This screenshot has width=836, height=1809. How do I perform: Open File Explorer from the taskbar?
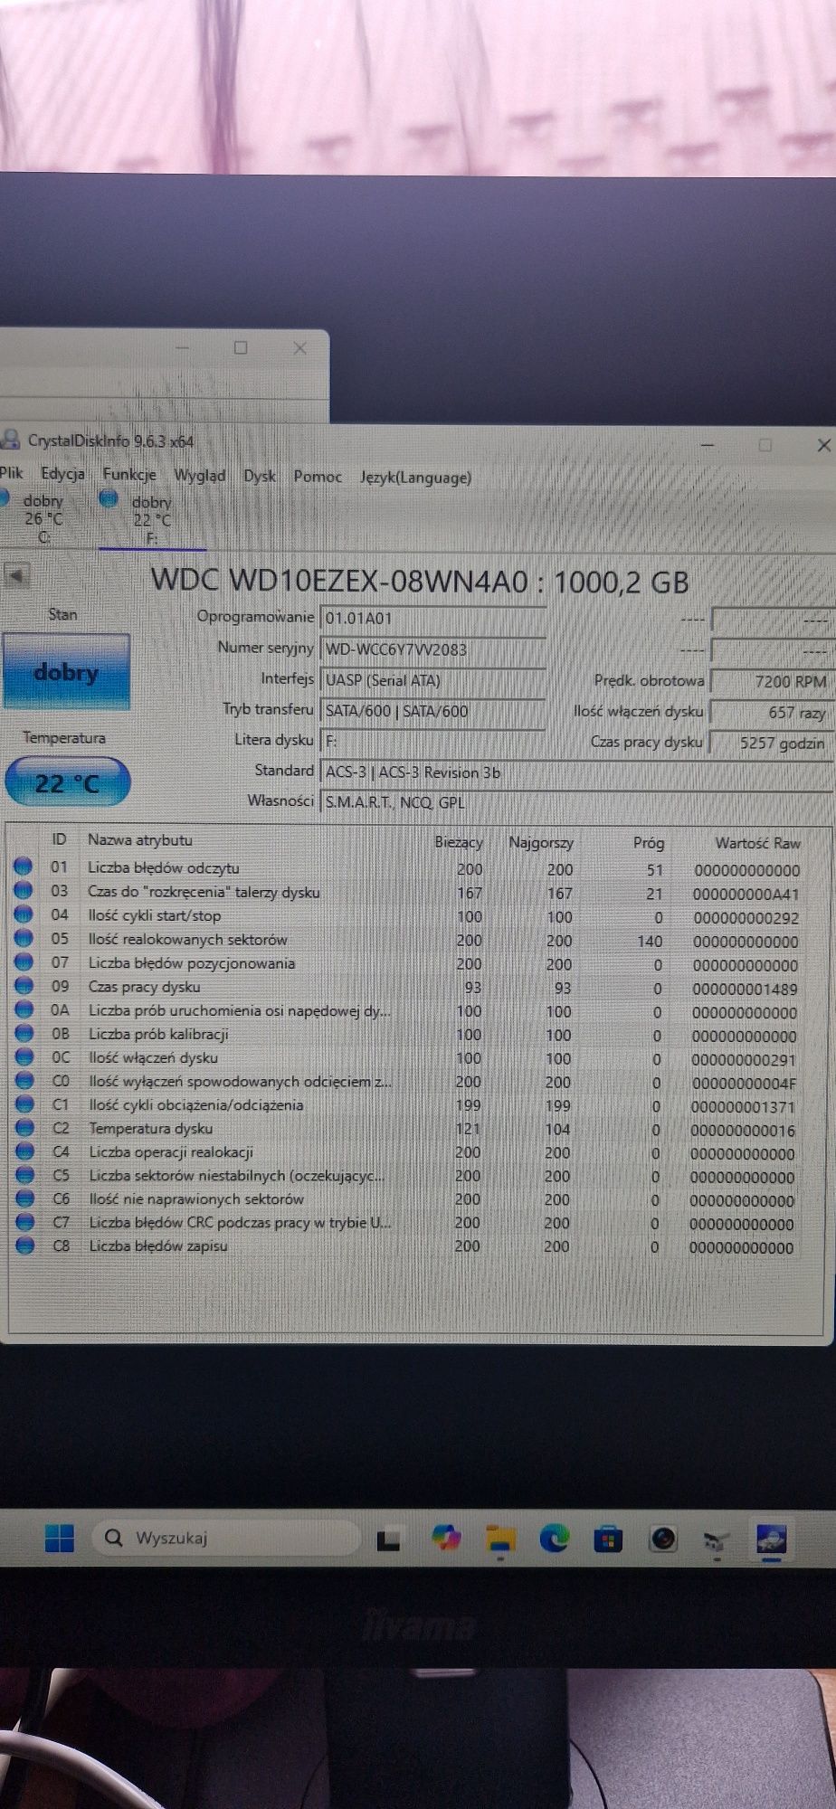click(x=500, y=1539)
